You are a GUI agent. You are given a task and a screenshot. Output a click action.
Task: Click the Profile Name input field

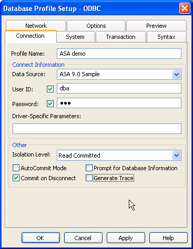119,54
